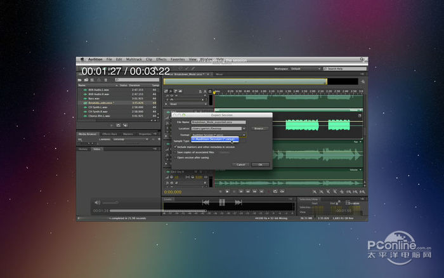Click the Import File icon in Files panel
The height and width of the screenshot is (278, 444).
click(x=86, y=80)
